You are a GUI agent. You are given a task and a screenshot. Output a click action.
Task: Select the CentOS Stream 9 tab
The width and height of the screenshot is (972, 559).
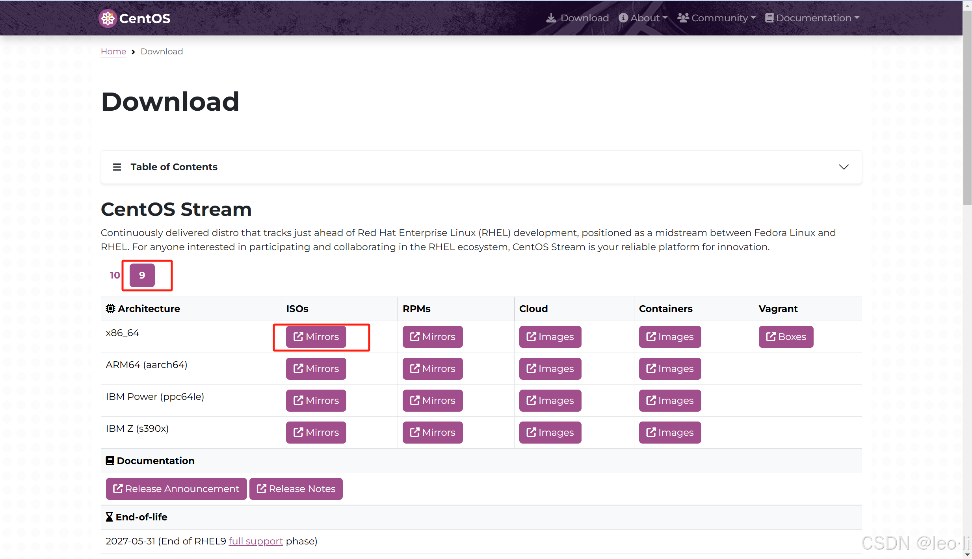(142, 275)
